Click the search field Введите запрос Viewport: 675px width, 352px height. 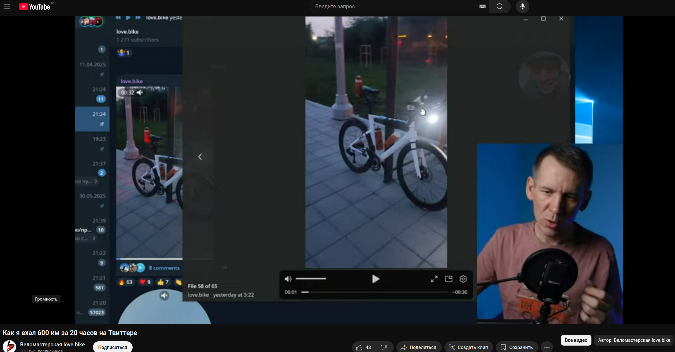click(x=394, y=6)
